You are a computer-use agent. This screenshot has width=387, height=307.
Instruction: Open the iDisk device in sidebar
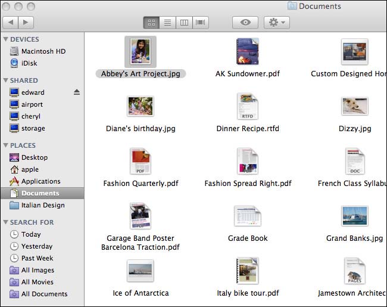pos(31,63)
